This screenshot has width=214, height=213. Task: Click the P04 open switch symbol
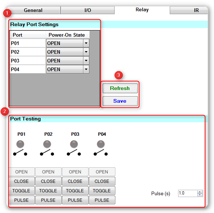(x=100, y=153)
